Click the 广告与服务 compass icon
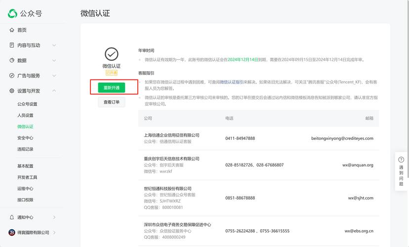Image resolution: width=409 pixels, height=247 pixels. [12, 76]
